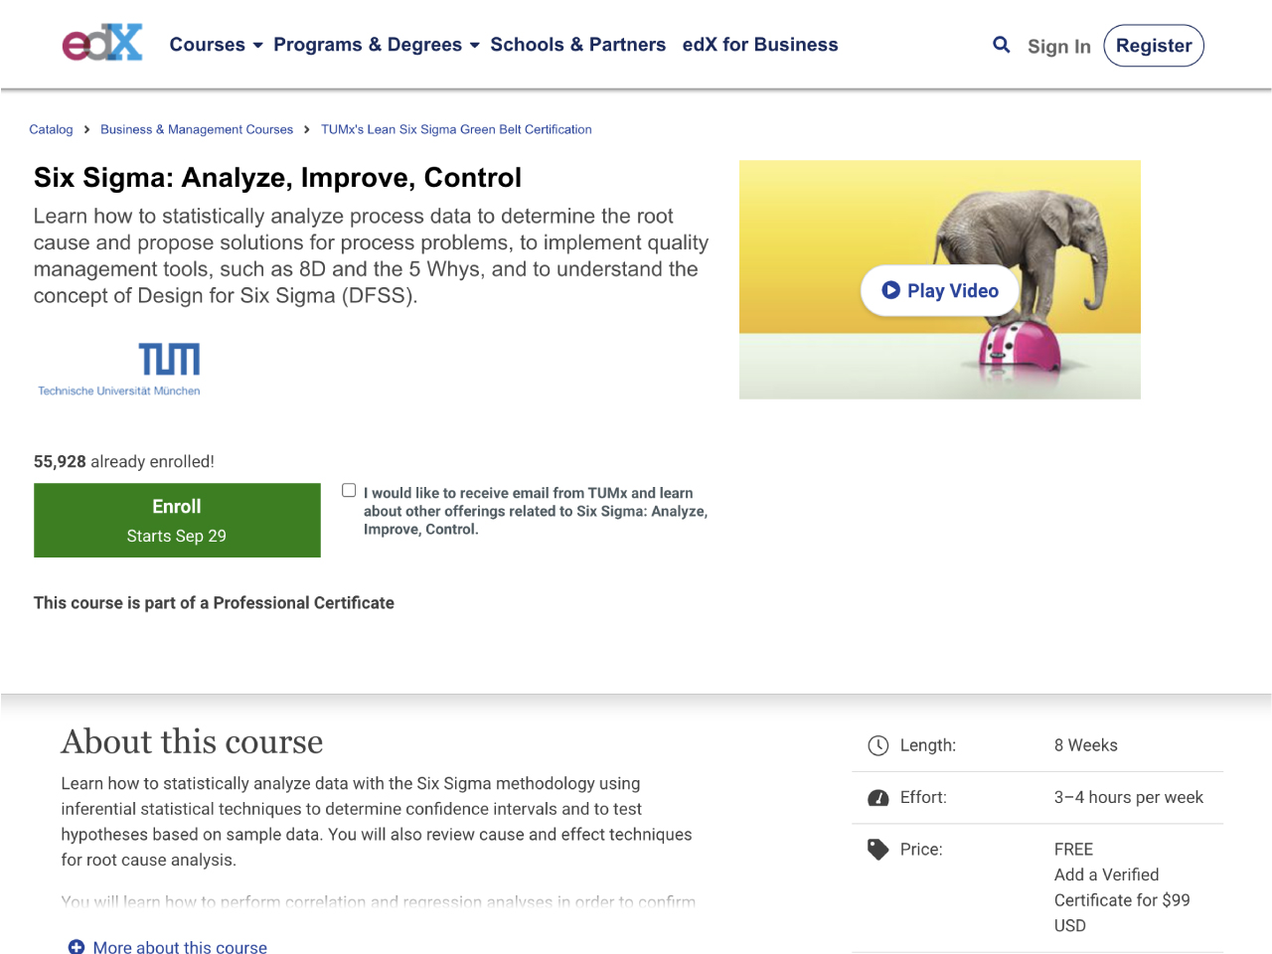Click the TUM university logo
Image resolution: width=1272 pixels, height=954 pixels.
(119, 370)
